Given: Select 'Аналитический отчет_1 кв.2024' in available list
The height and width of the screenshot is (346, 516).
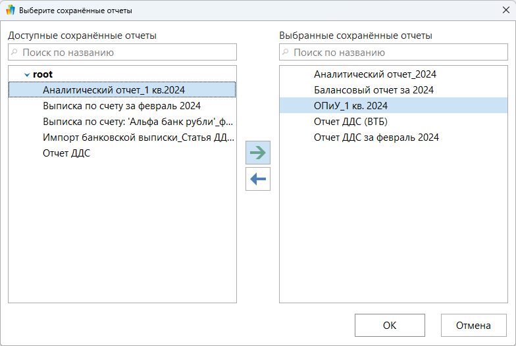Looking at the screenshot, I should pos(114,90).
